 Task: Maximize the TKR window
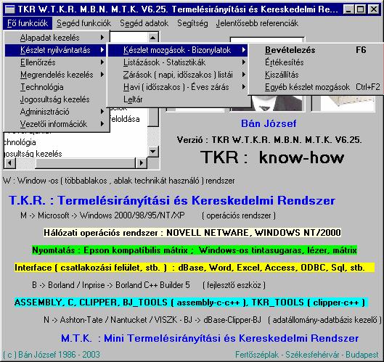point(361,9)
